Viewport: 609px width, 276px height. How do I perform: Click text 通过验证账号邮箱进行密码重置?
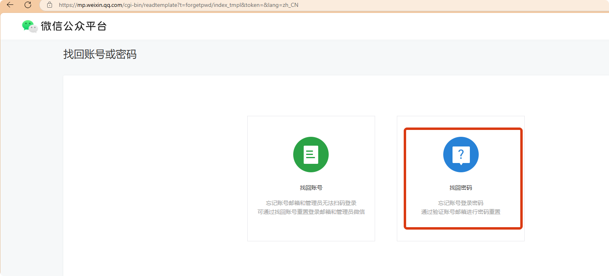point(461,212)
